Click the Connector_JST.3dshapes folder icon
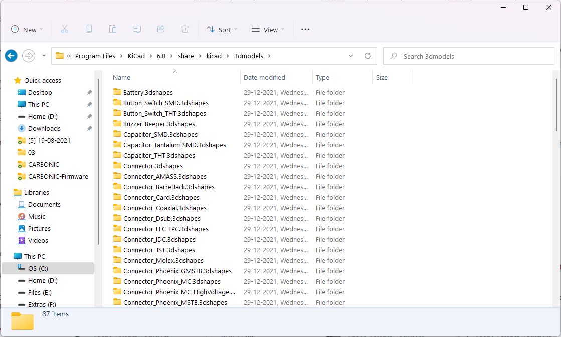 pos(117,250)
